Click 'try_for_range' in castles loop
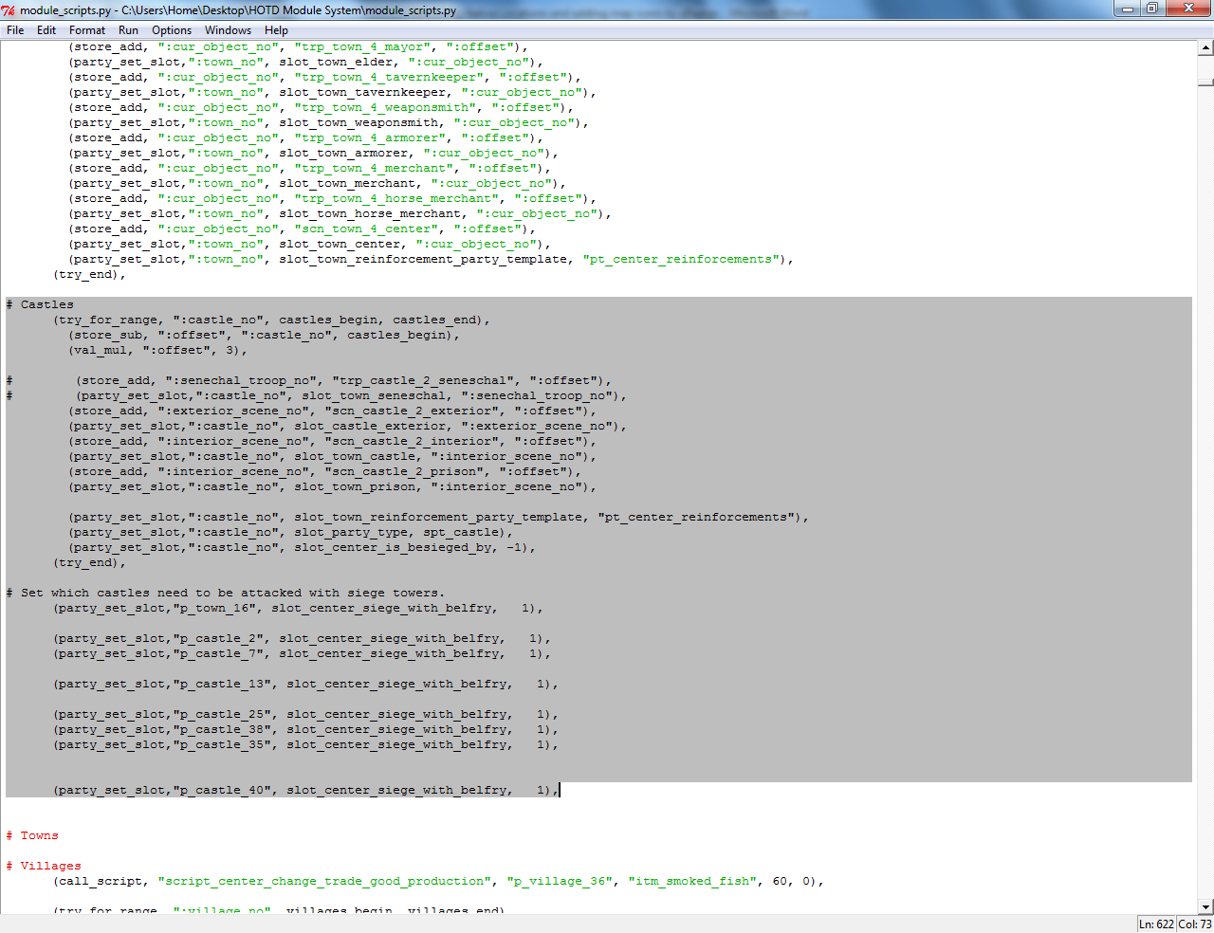This screenshot has height=933, width=1214. [108, 320]
